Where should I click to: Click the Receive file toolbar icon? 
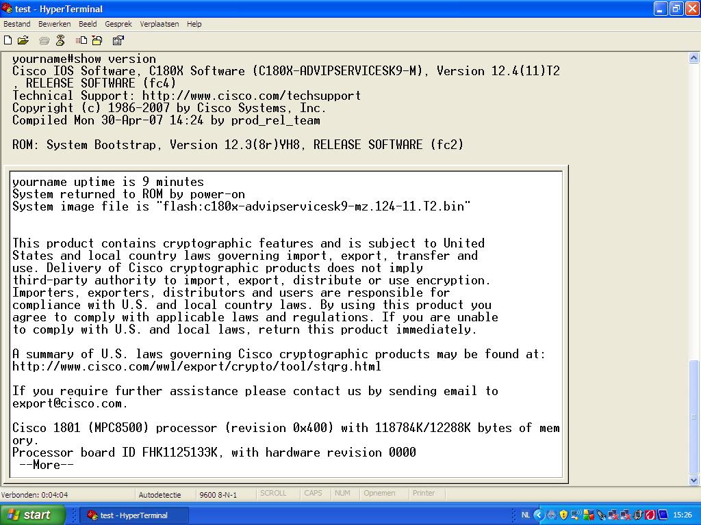(x=97, y=40)
